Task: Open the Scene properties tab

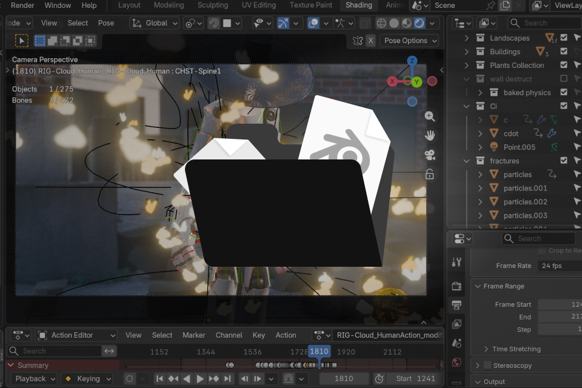Action: point(457,343)
